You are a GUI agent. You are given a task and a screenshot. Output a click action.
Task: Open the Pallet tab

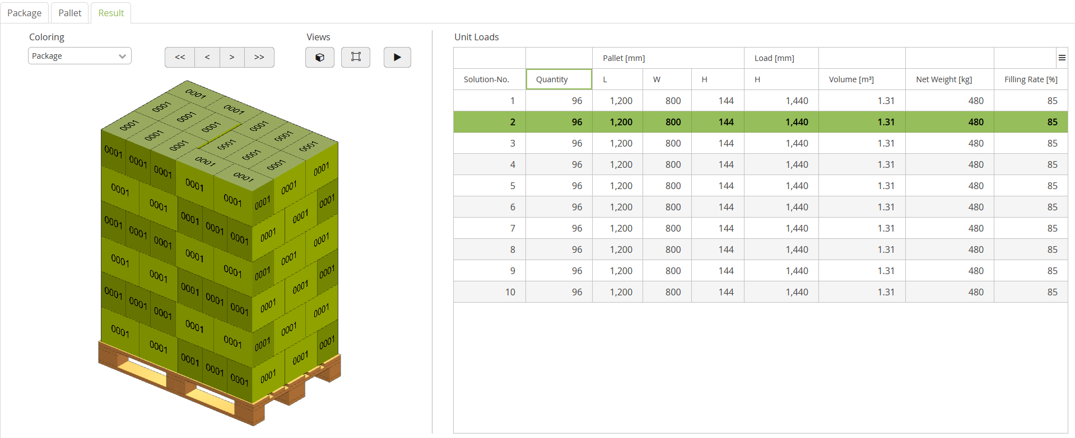(x=70, y=13)
